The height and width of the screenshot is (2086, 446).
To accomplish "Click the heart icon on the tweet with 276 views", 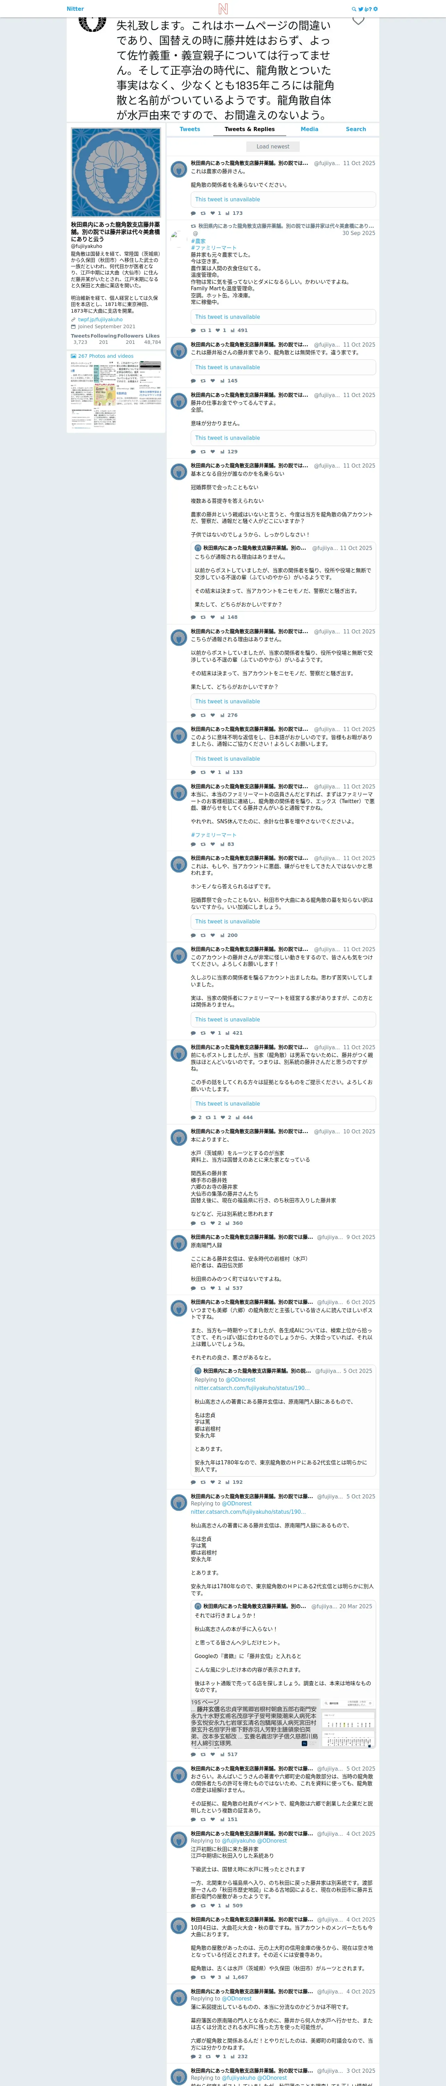I will tap(213, 715).
